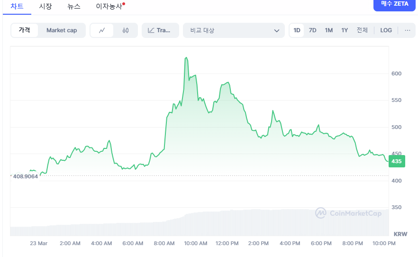Open the 뉴스 tab
Viewport: 418px width, 257px height.
[x=74, y=6]
